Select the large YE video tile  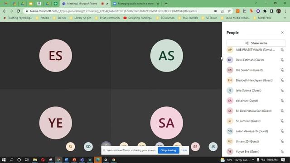point(56,123)
